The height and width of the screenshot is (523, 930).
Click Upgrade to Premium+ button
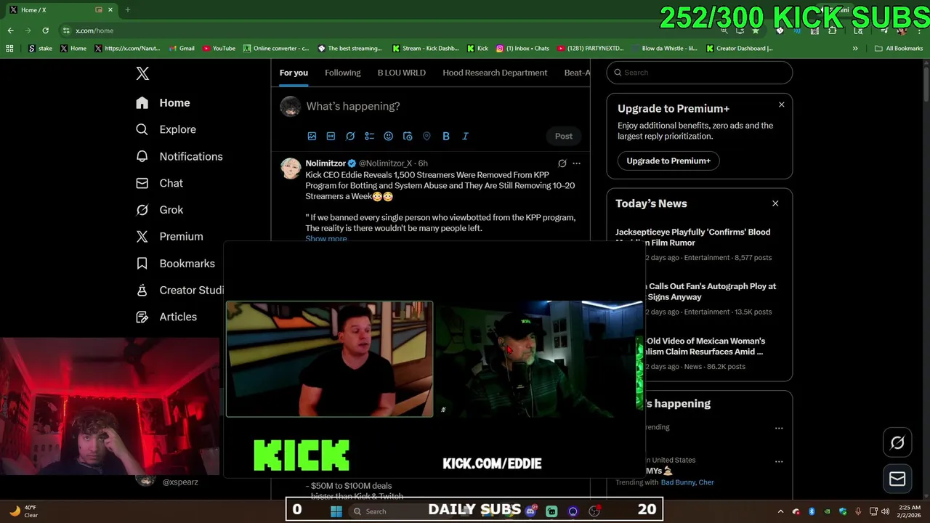668,161
